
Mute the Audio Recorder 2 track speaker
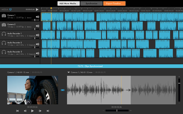point(38,44)
